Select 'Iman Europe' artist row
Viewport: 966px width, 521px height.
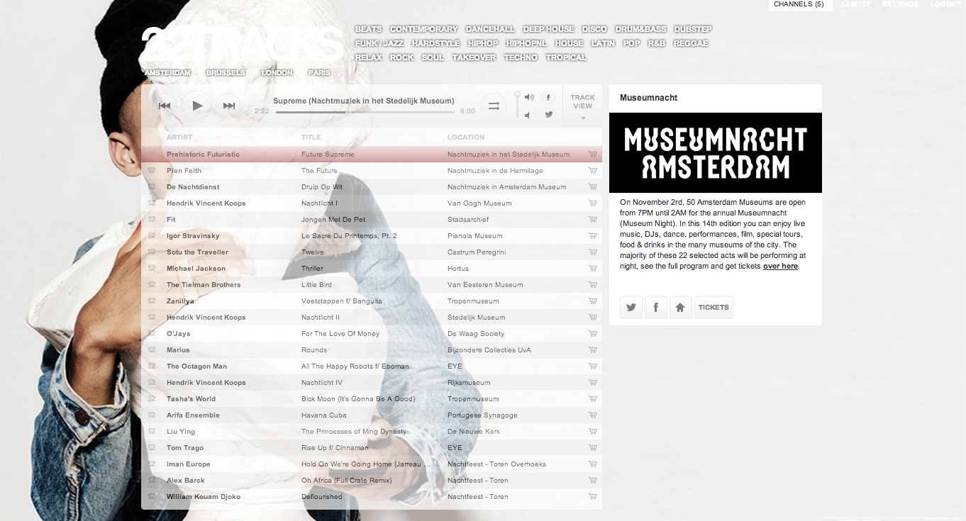click(x=372, y=464)
